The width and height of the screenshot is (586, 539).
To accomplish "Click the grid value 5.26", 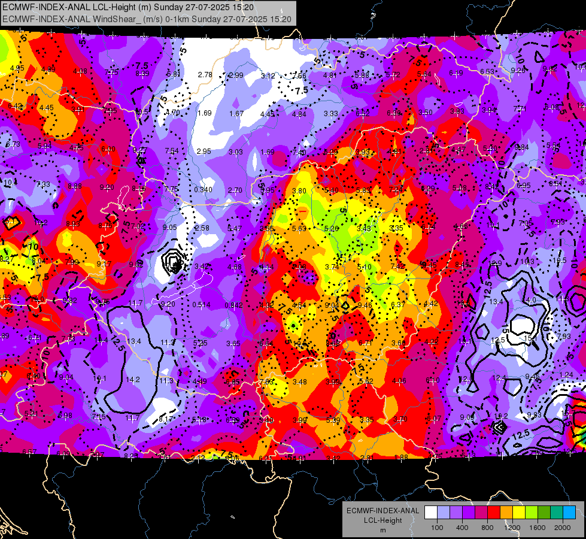I will coord(332,229).
